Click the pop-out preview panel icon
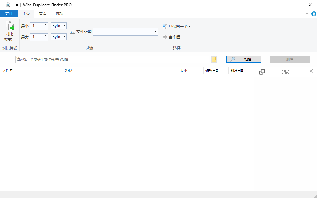 [262, 72]
